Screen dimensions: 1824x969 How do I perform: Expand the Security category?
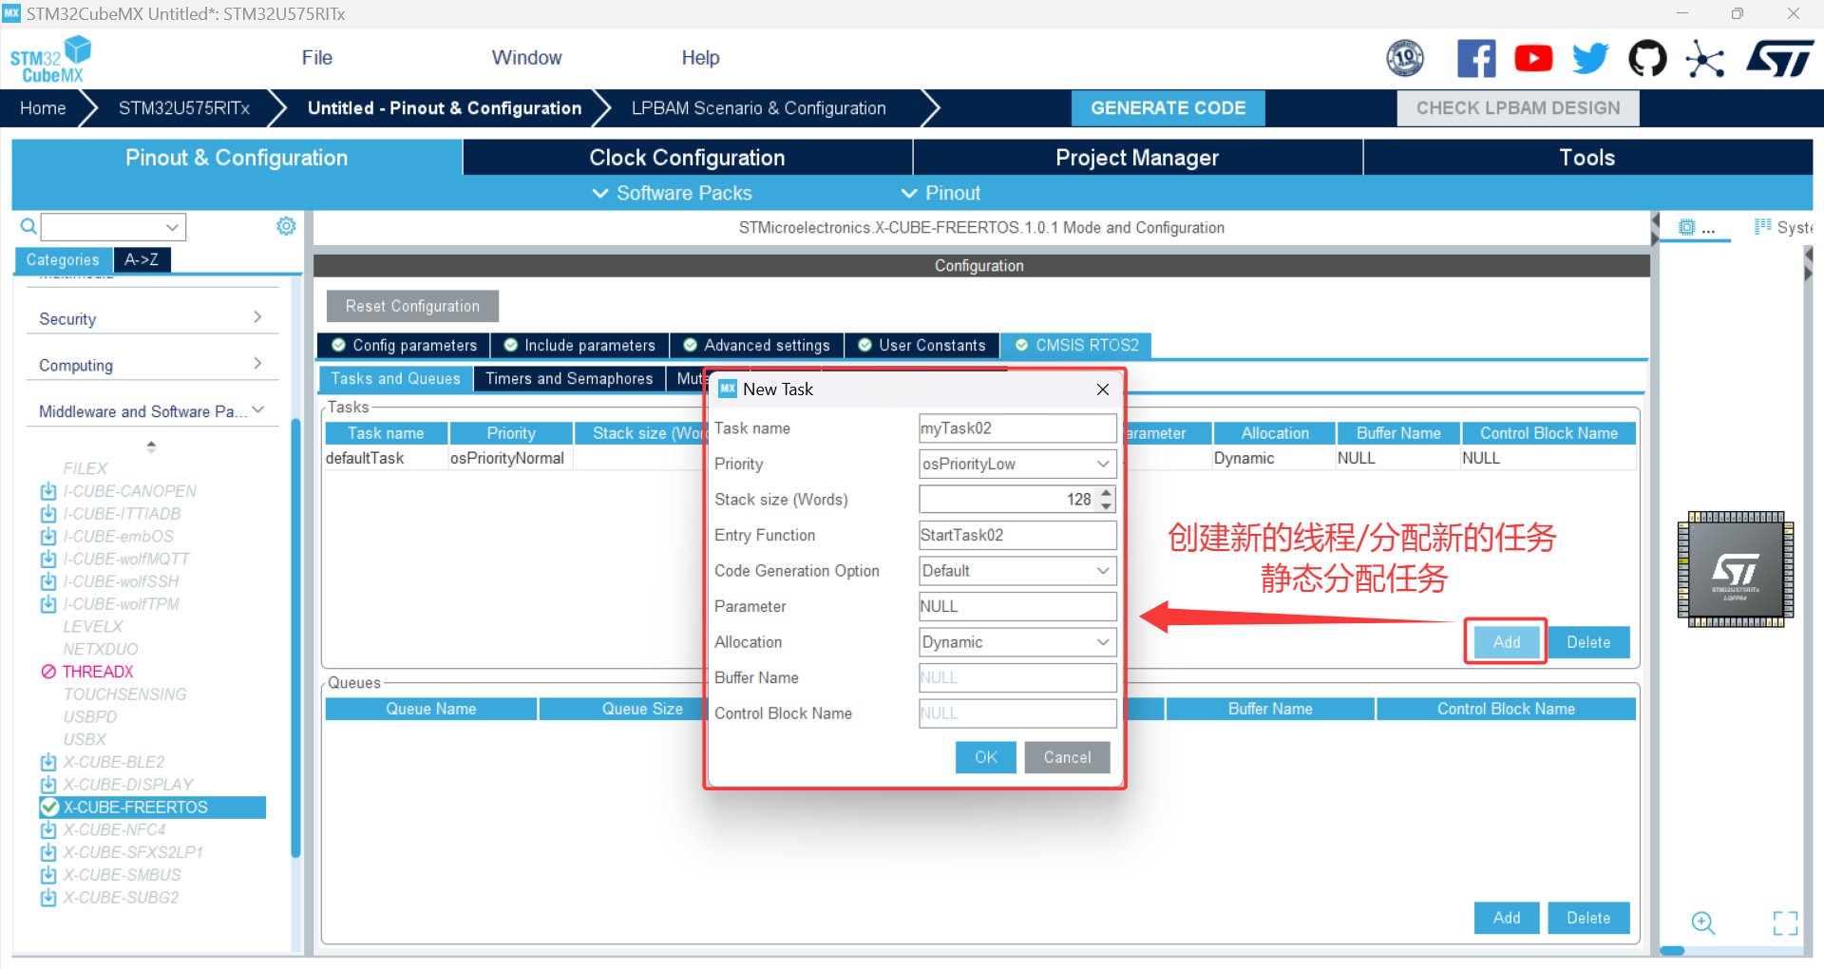coord(150,318)
